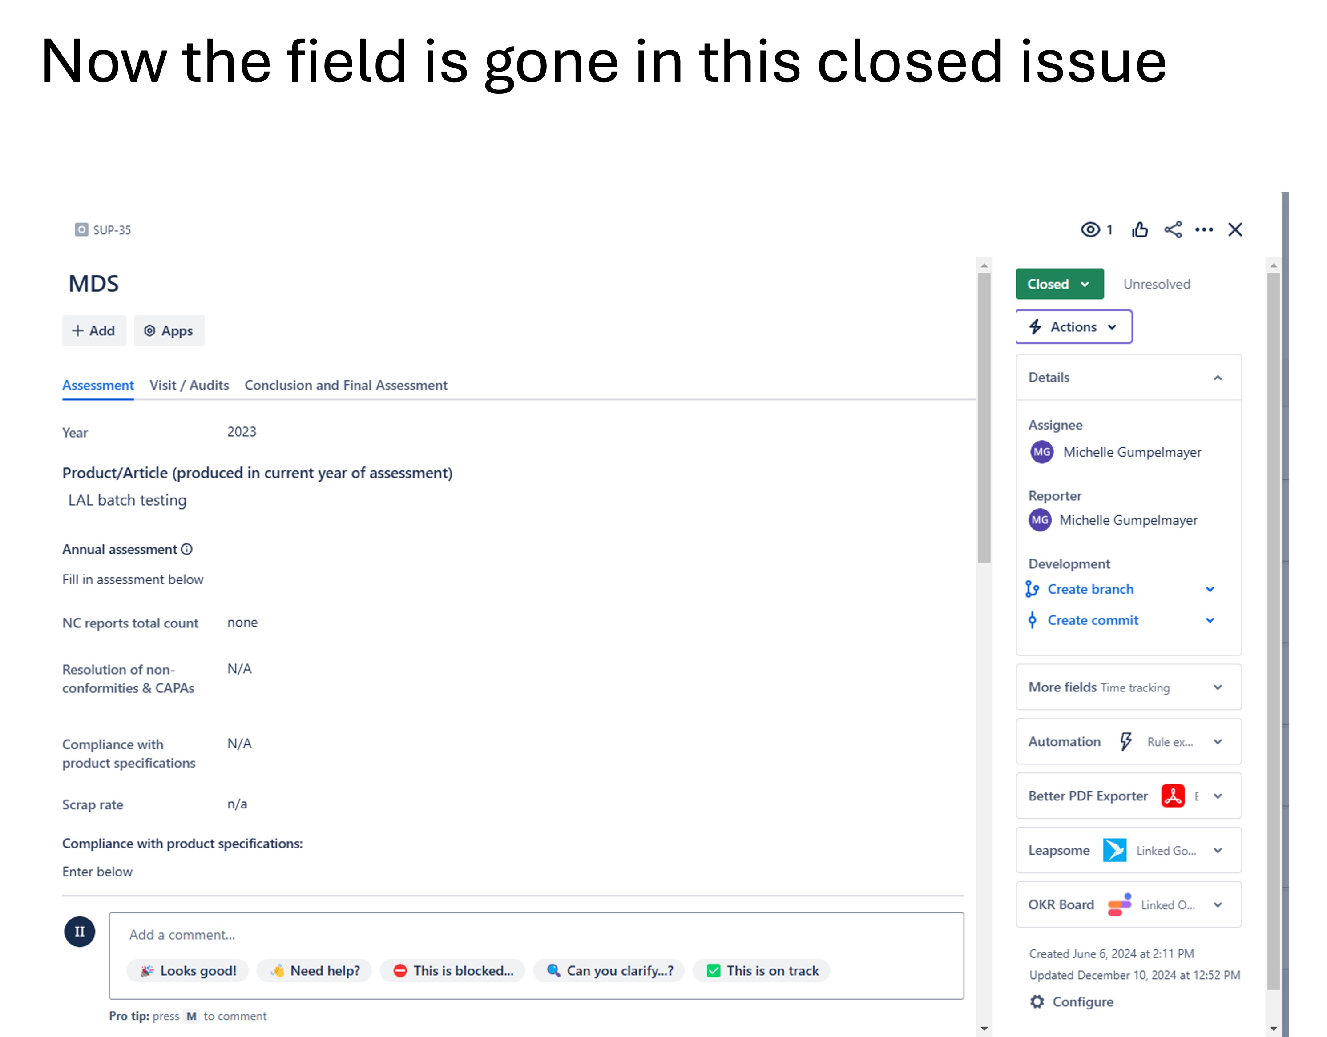Click the Leapsome app icon
This screenshot has height=1037, width=1327.
[x=1115, y=850]
